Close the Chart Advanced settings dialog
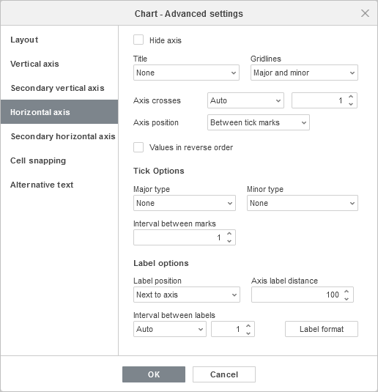Screen dimensions: 378x392 (x=365, y=13)
